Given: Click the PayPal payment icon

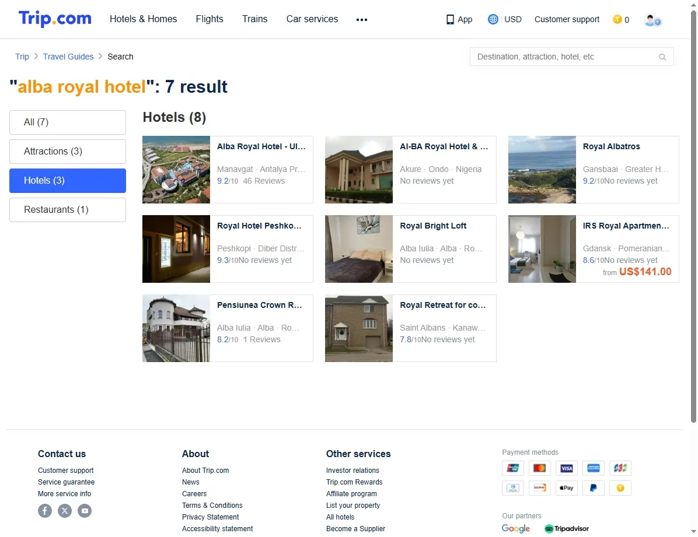Looking at the screenshot, I should coord(594,488).
